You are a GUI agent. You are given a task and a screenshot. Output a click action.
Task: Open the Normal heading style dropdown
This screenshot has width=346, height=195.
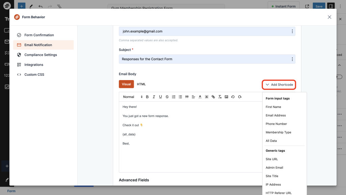point(128,97)
